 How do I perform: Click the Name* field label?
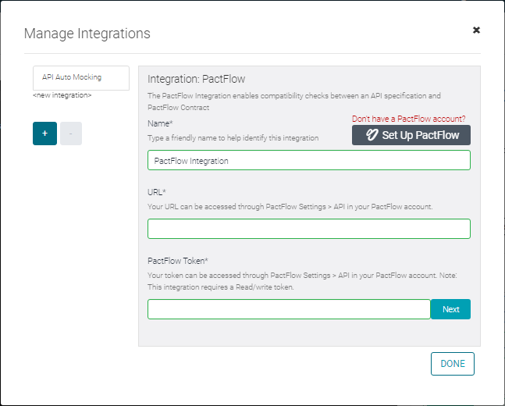[x=160, y=123]
